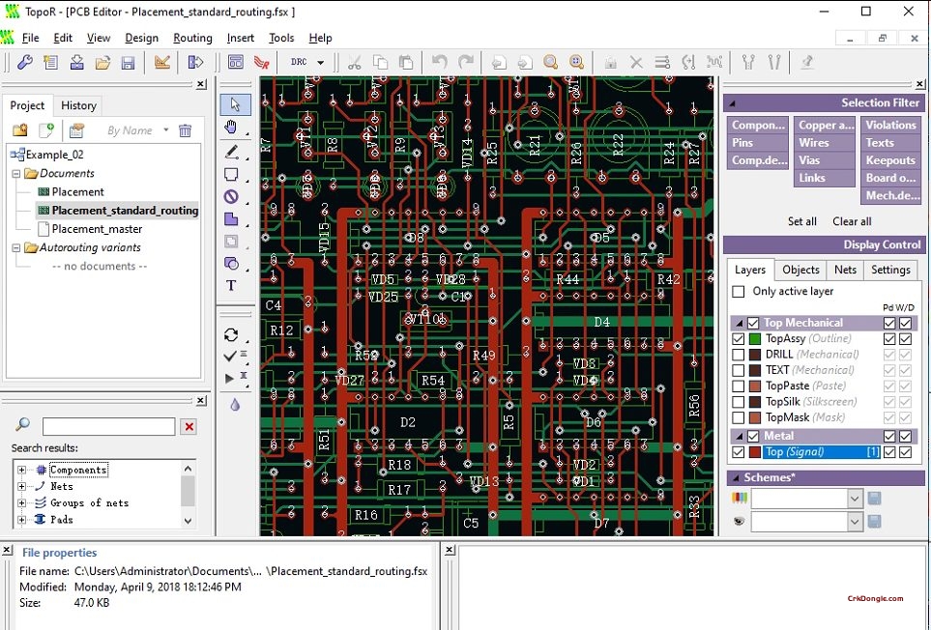Click the wrench settings toolbar icon
Viewport: 931px width, 630px height.
pyautogui.click(x=25, y=63)
